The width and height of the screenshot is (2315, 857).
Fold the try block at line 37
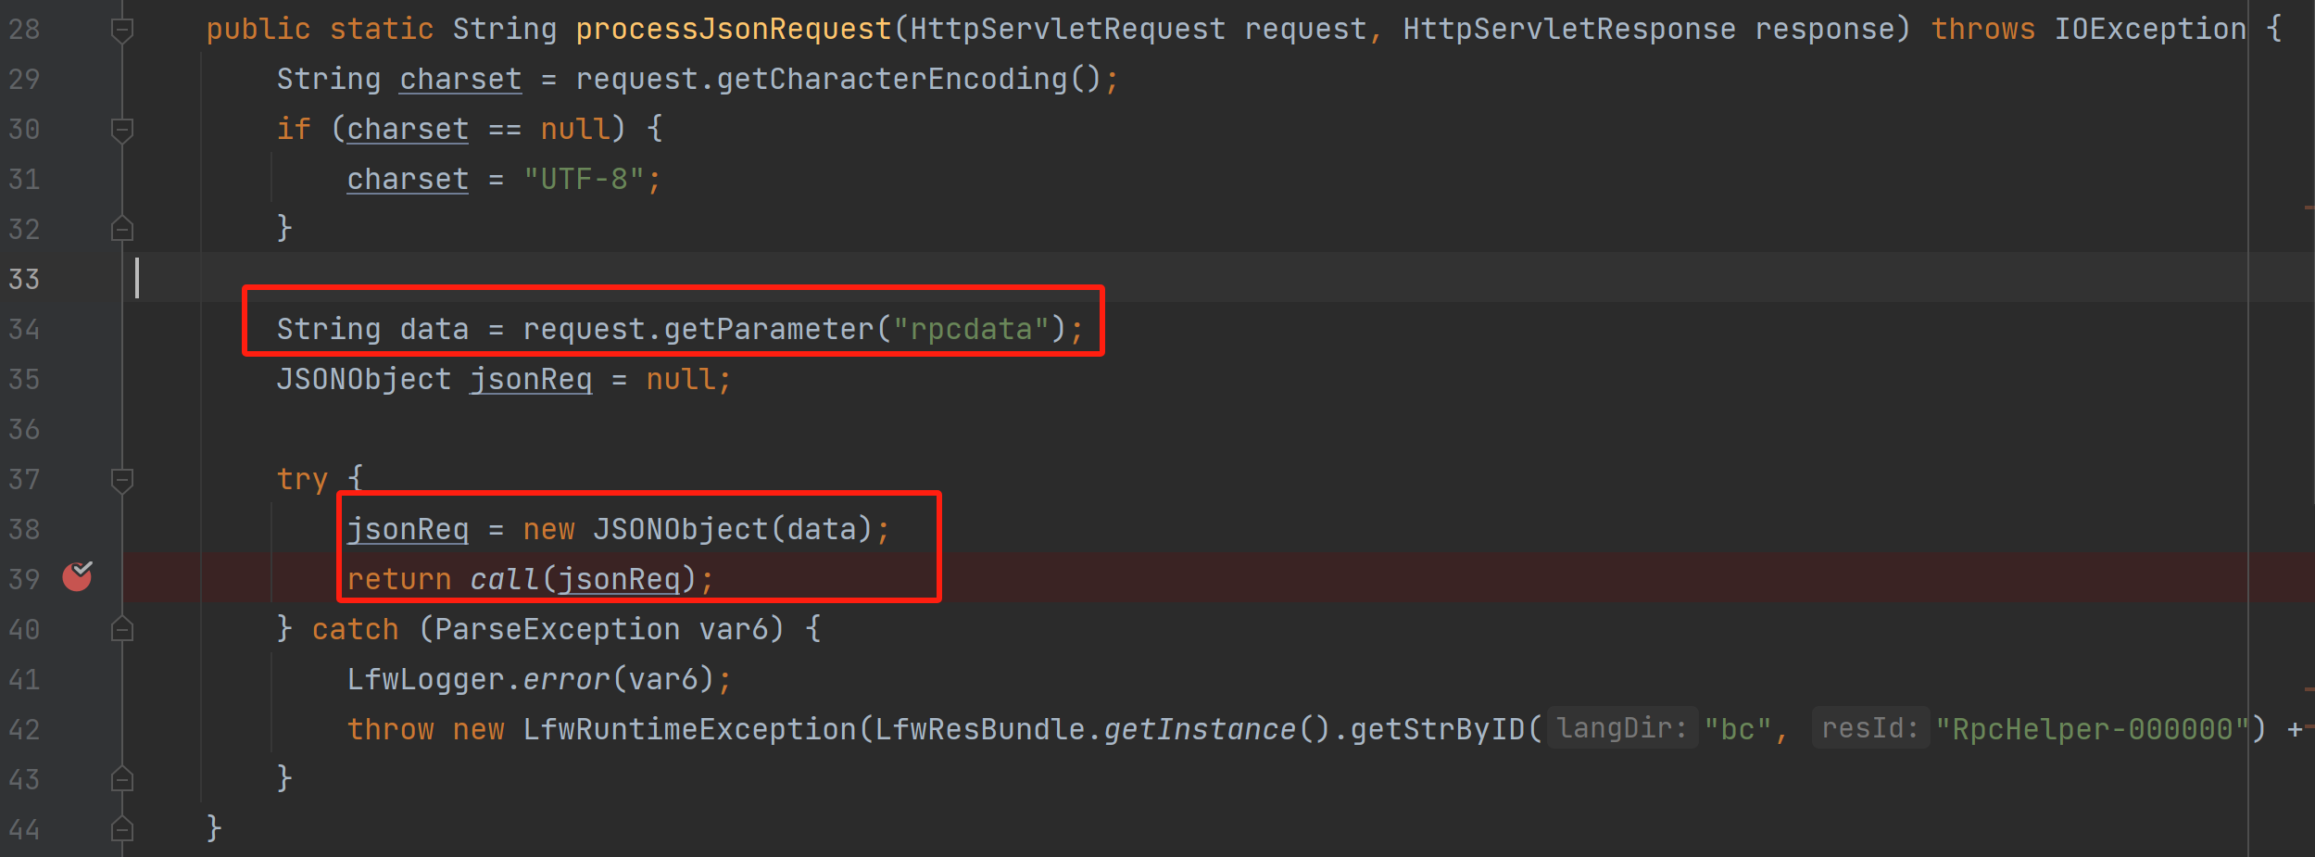121,480
